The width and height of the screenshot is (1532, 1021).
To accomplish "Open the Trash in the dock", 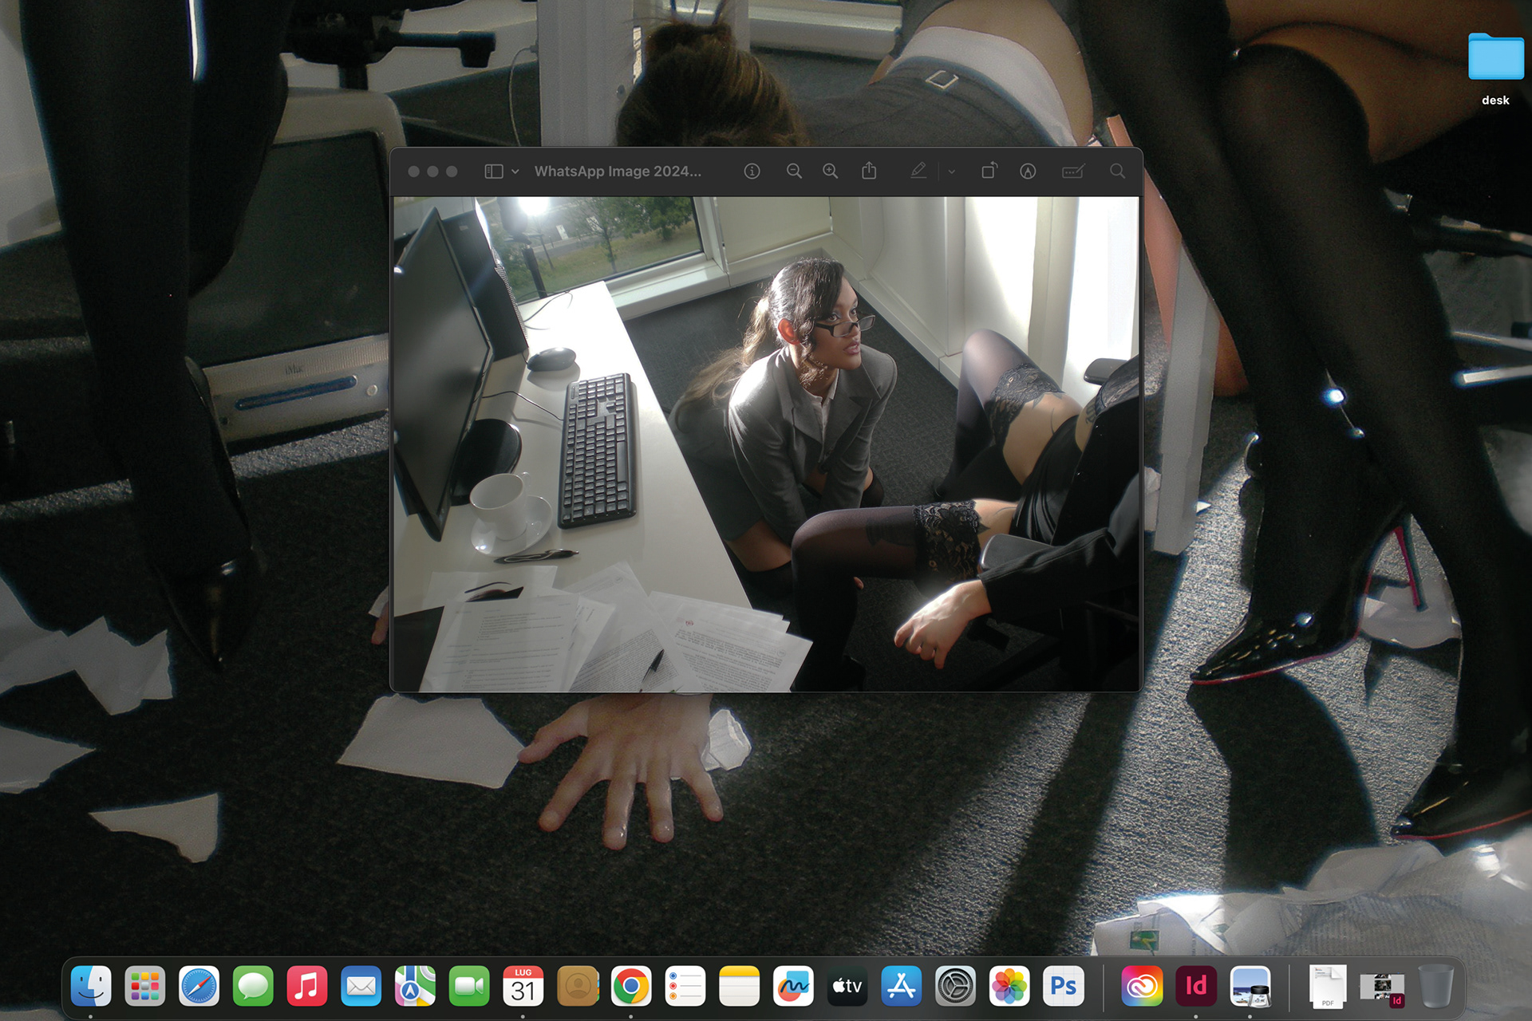I will tap(1435, 987).
